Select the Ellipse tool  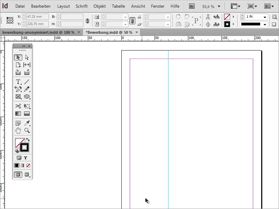pos(27,96)
